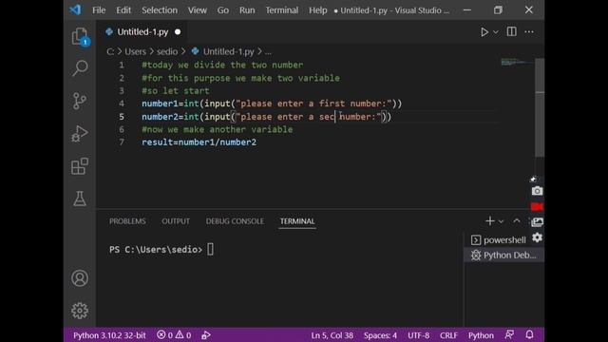The width and height of the screenshot is (608, 342).
Task: Open the Source Control view
Action: pos(80,101)
